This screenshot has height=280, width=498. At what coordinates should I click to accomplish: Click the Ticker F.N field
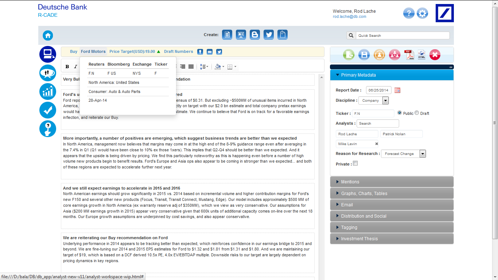[x=373, y=113]
